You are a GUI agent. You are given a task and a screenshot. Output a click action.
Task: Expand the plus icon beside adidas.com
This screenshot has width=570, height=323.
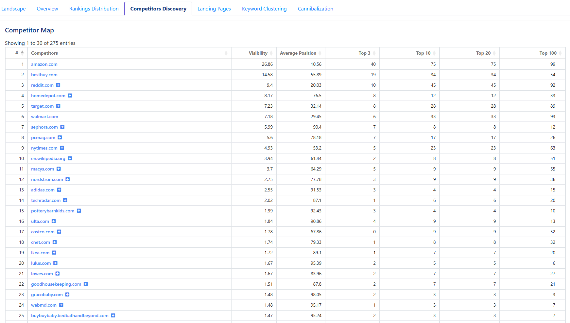(59, 190)
